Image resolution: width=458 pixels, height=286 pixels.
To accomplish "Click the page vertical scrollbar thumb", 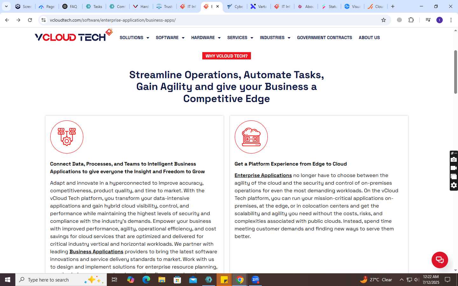I will coord(455,72).
